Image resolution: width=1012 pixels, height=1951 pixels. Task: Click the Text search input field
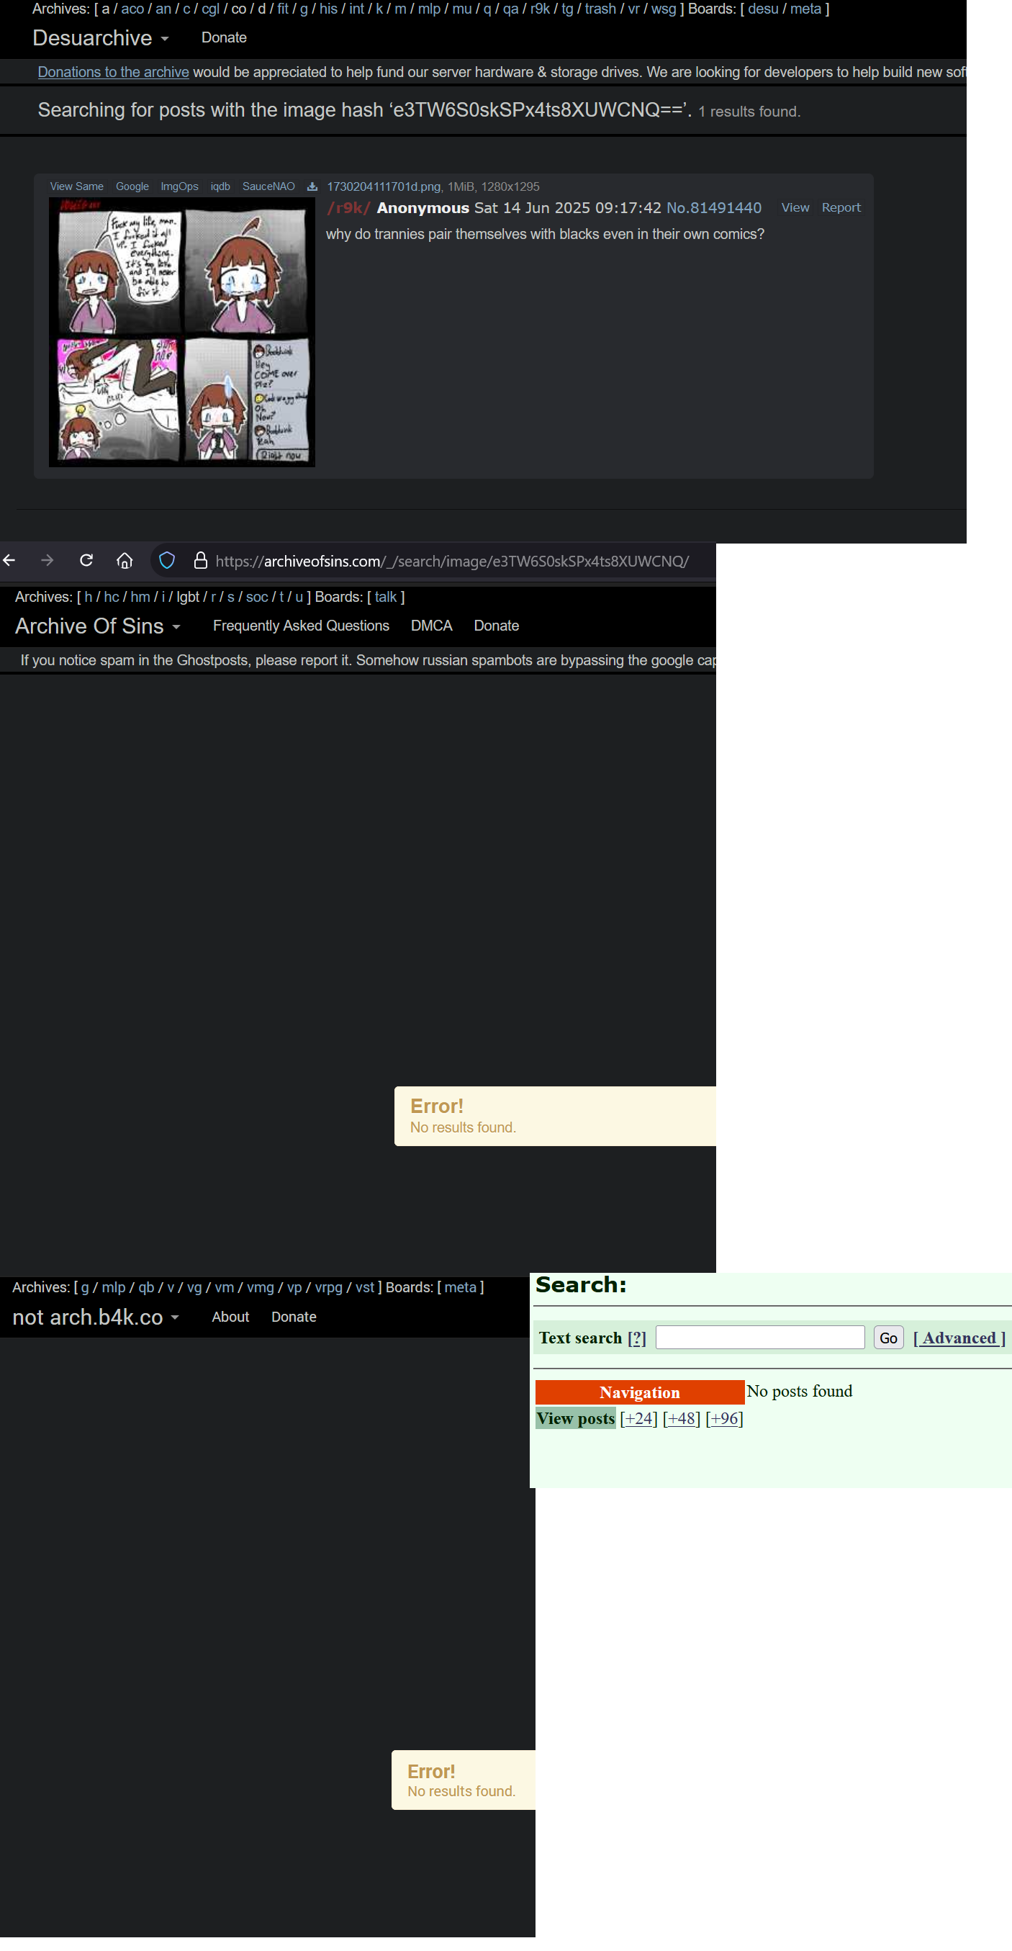tap(760, 1338)
